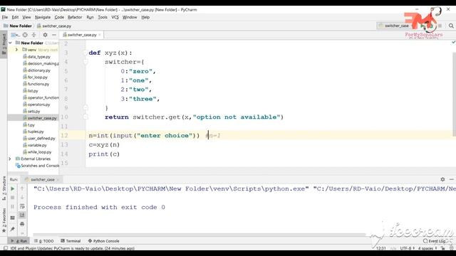The height and width of the screenshot is (256, 456).
Task: Click the toolbar stop icon near search
Action: 440,26
